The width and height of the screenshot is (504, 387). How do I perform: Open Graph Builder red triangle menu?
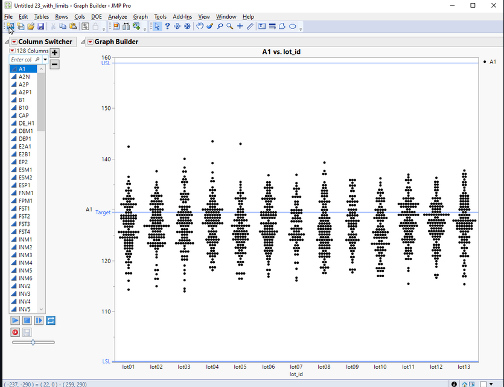coord(90,42)
